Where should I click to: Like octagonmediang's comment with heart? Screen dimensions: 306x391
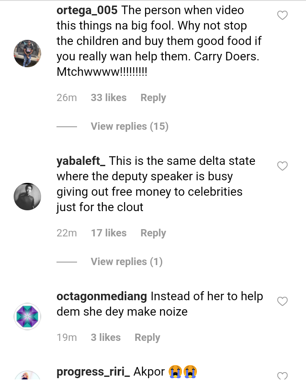pyautogui.click(x=282, y=301)
